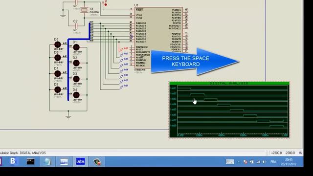
Task: Select LED D6 in the schematic
Action: [58, 58]
